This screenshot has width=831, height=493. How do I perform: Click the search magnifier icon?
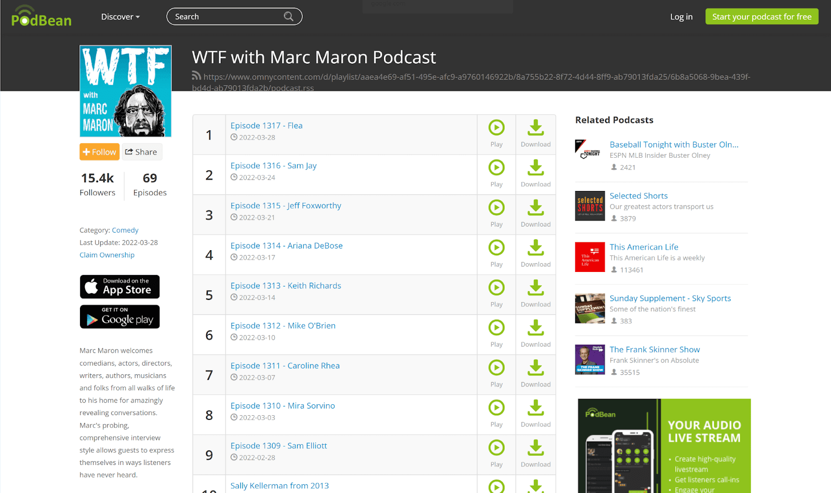coord(288,17)
